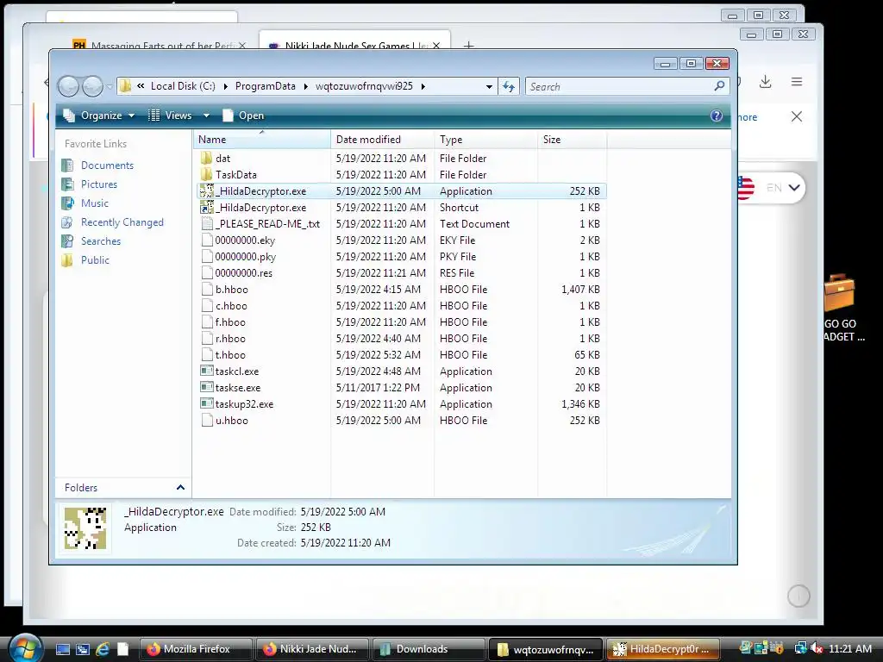The width and height of the screenshot is (883, 662).
Task: Sort by the Type column header
Action: tap(486, 139)
